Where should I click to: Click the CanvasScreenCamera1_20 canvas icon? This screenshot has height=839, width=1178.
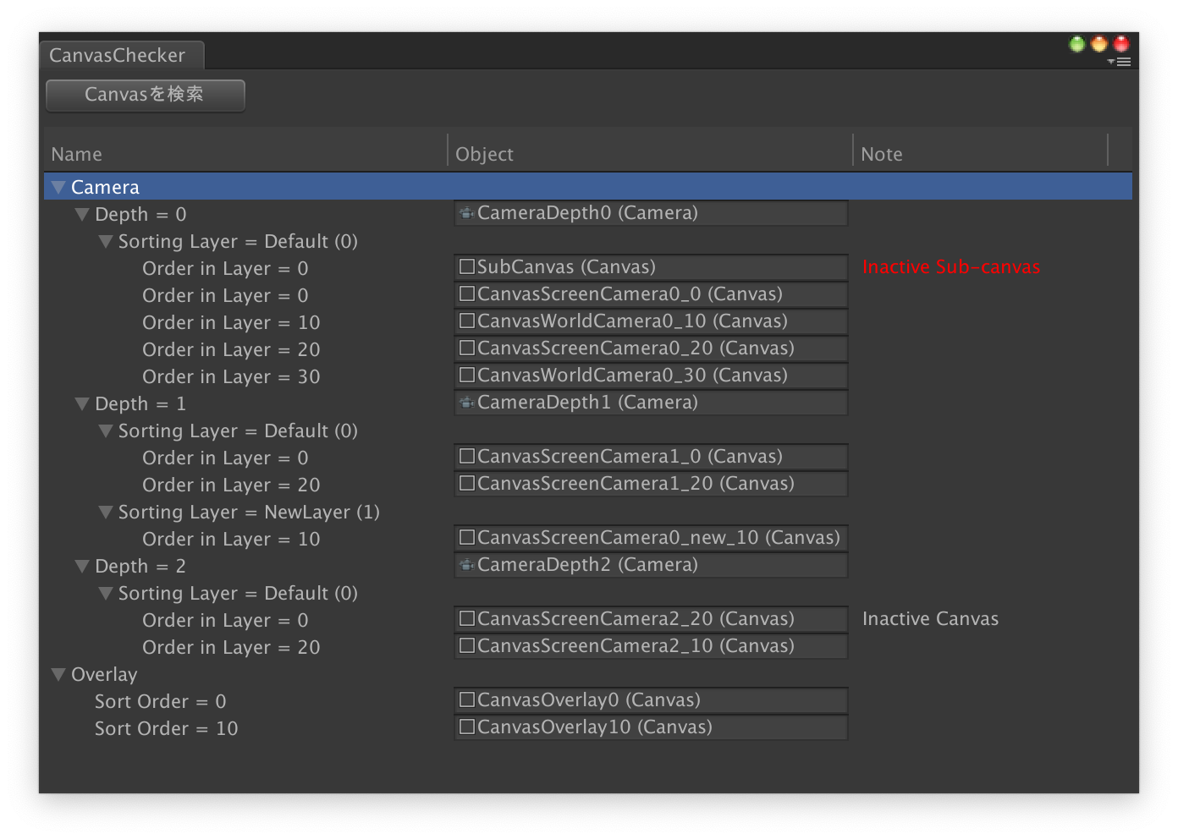(466, 484)
